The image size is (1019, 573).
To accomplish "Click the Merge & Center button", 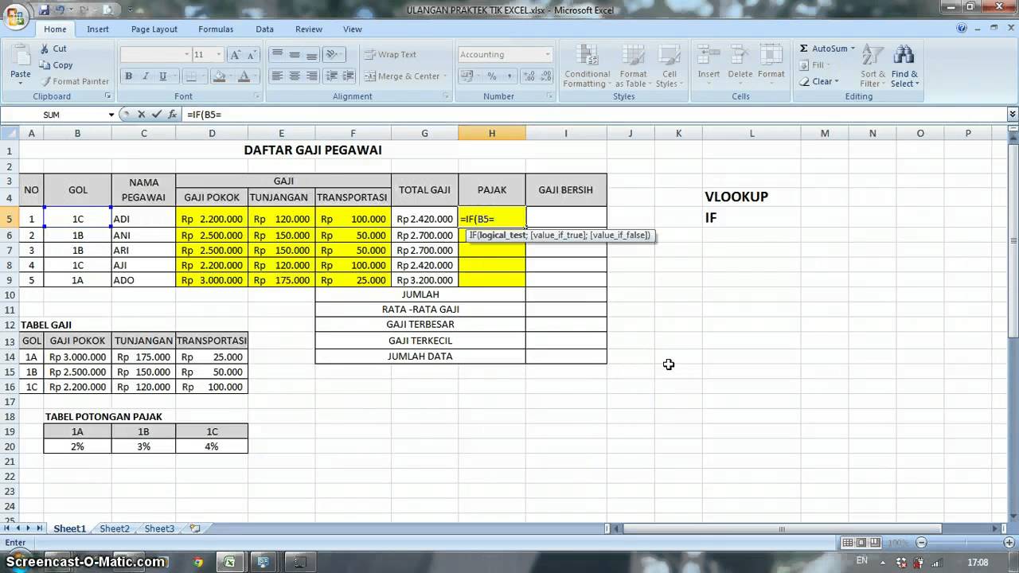I will [x=402, y=76].
